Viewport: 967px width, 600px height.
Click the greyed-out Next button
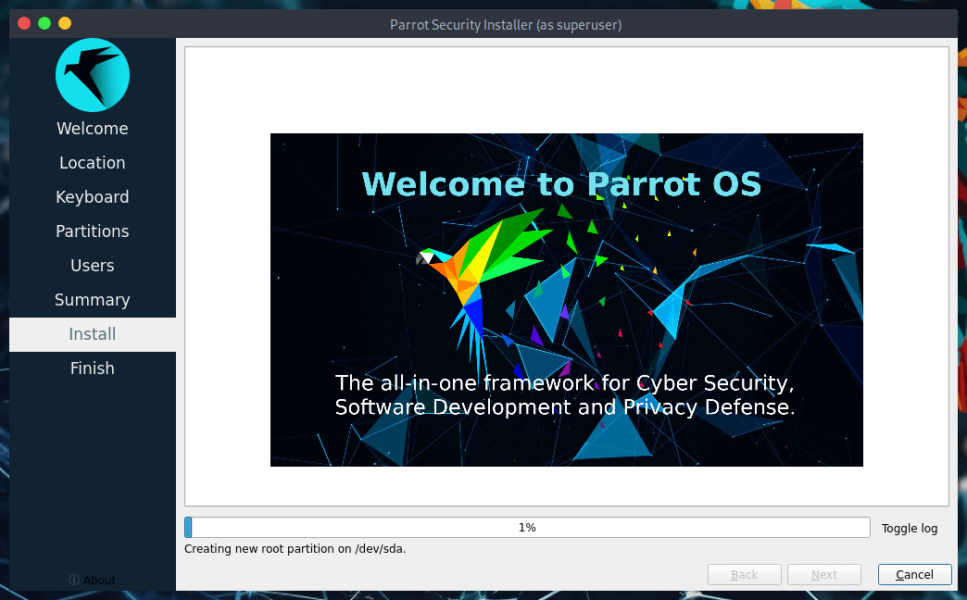pyautogui.click(x=823, y=574)
